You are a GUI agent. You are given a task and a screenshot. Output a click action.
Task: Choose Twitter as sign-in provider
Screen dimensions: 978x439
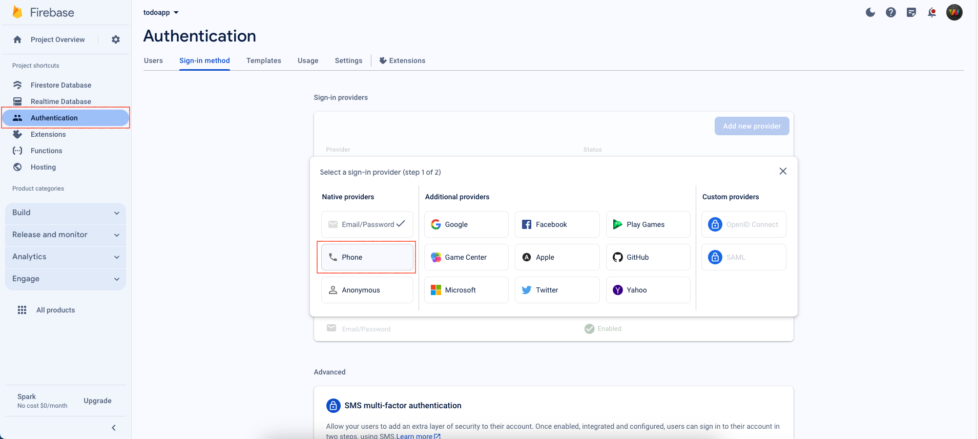coord(557,290)
